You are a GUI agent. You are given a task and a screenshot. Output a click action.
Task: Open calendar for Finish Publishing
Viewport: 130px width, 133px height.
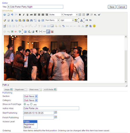coord(56,117)
